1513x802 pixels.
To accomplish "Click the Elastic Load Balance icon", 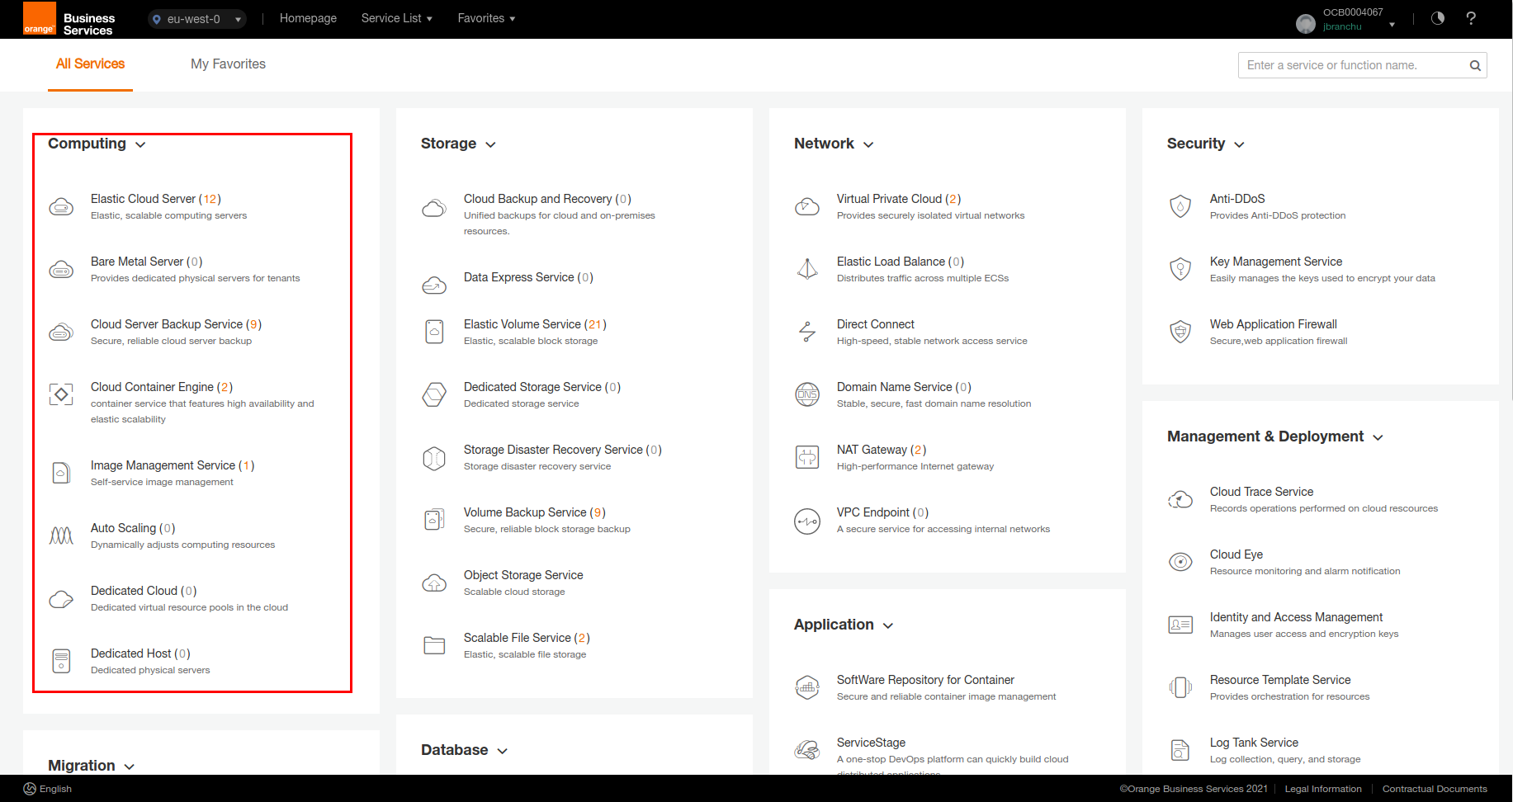I will 807,269.
